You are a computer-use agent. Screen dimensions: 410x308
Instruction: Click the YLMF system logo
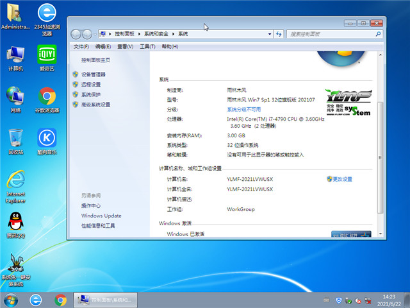coord(348,102)
